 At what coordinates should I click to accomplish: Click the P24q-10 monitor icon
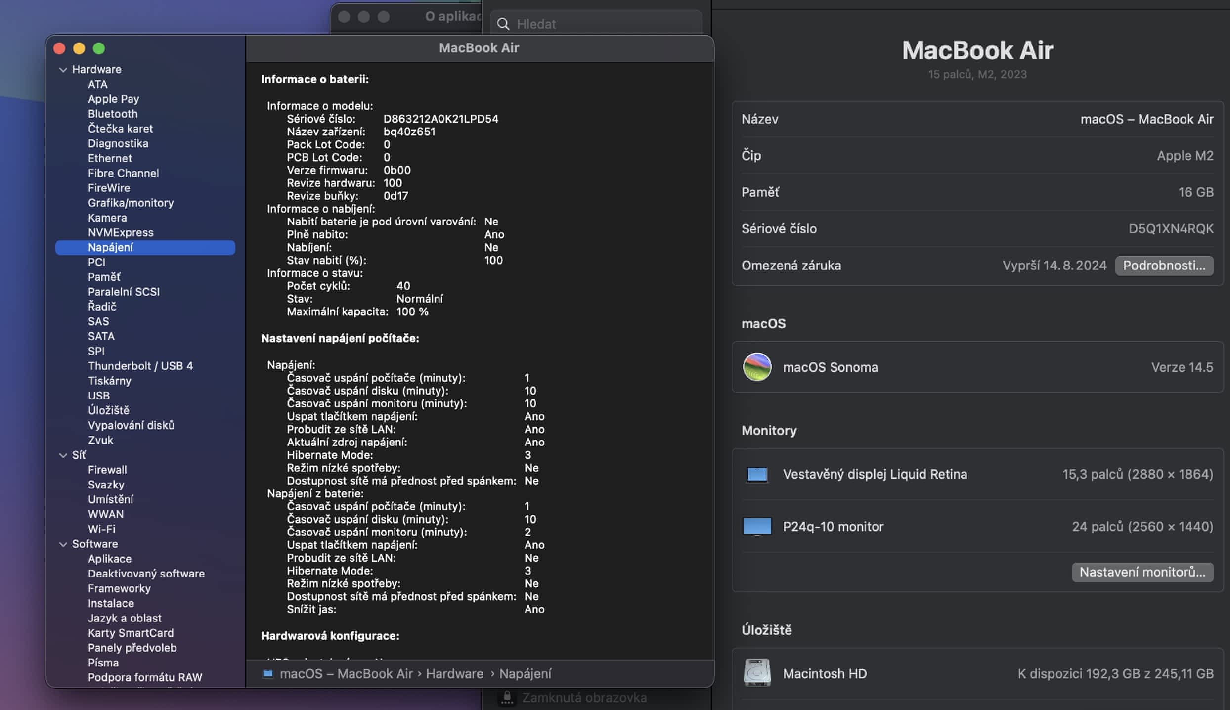tap(757, 526)
